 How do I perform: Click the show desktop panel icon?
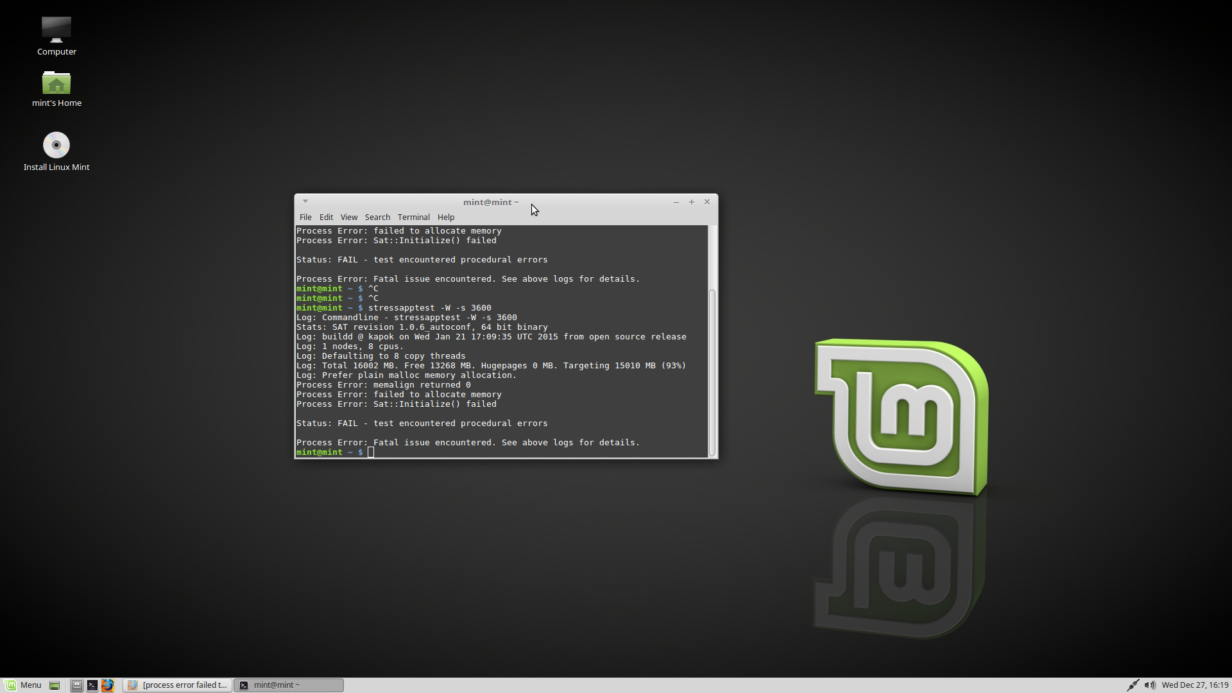pos(55,685)
